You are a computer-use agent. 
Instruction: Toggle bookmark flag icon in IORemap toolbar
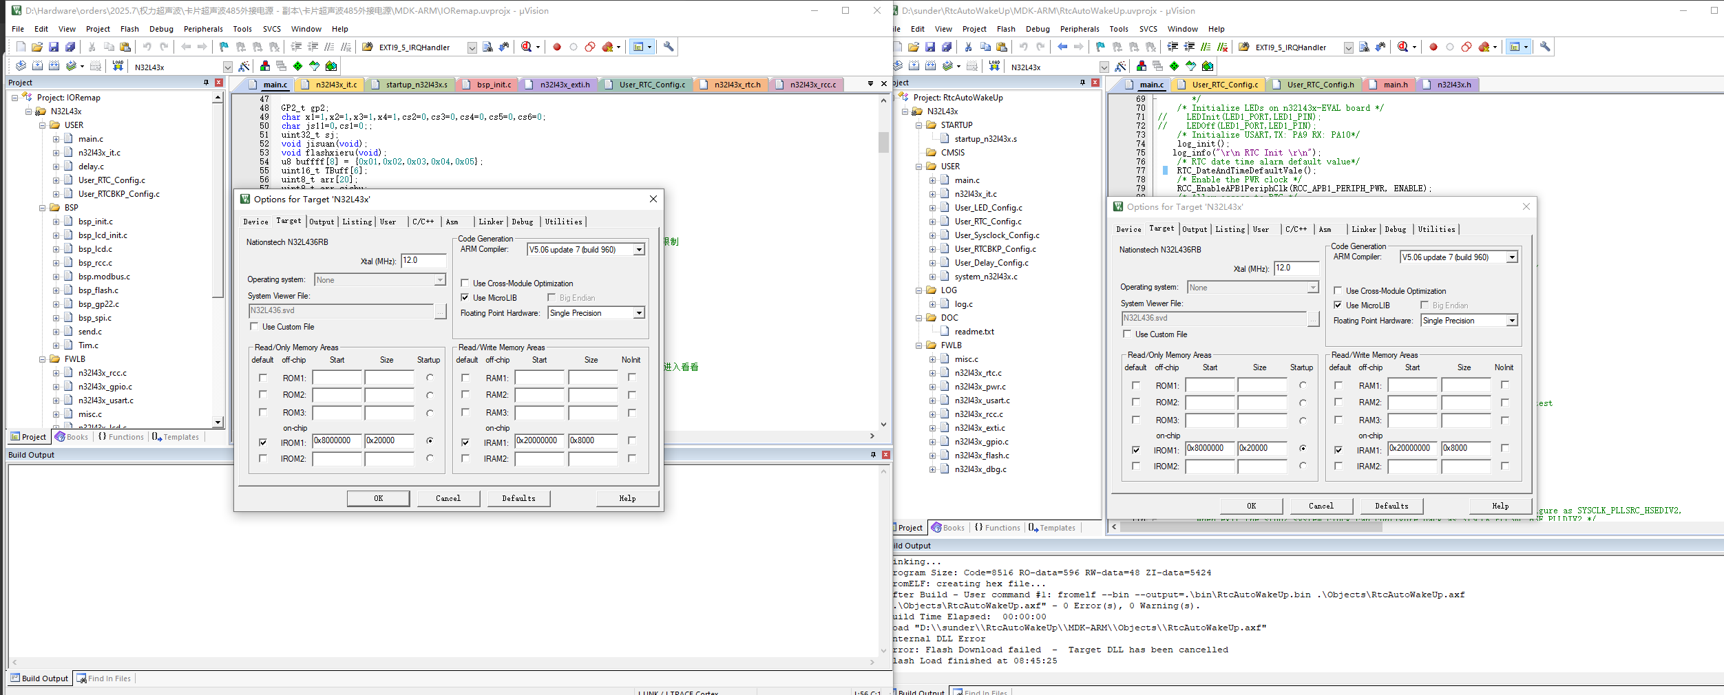[224, 47]
